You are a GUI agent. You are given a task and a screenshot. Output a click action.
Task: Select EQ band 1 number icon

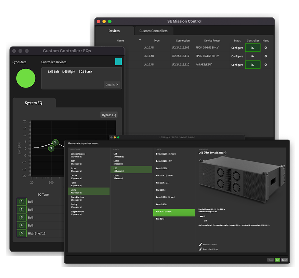[x=22, y=202]
